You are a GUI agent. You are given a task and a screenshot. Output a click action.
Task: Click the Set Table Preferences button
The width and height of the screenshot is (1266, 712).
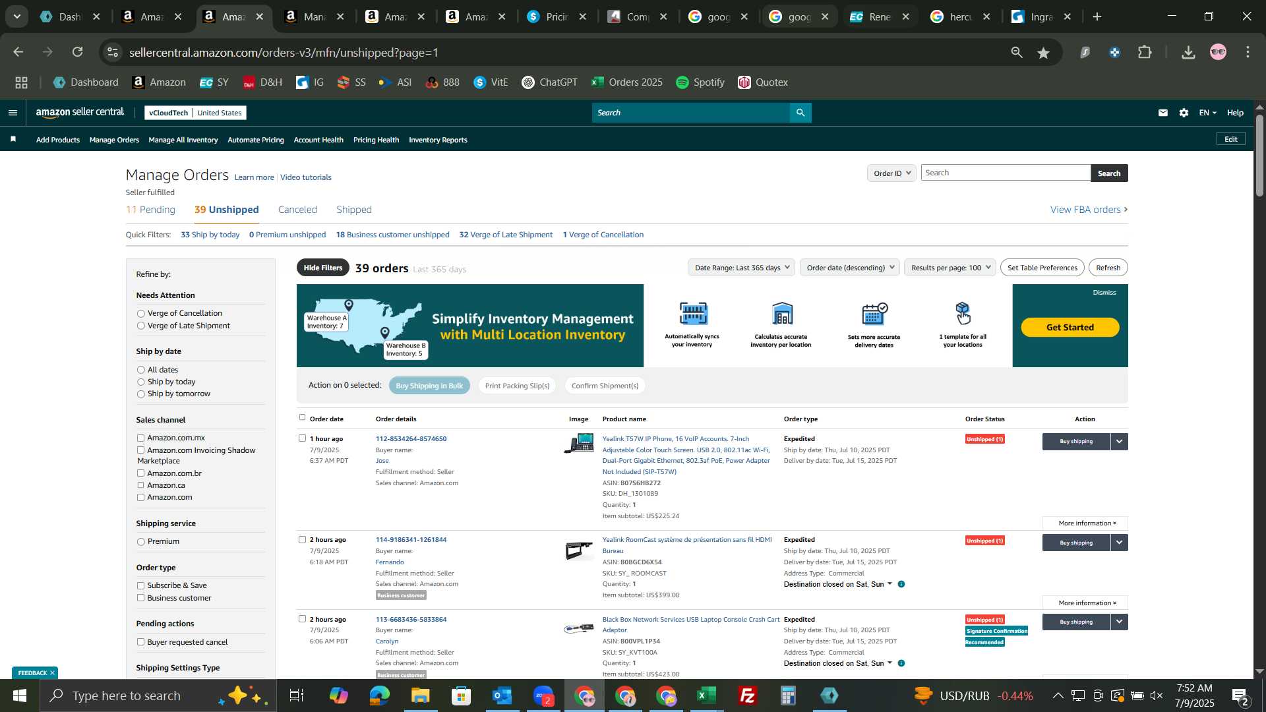(x=1042, y=268)
